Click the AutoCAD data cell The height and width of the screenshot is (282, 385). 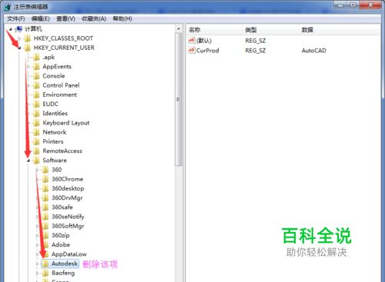coord(314,51)
